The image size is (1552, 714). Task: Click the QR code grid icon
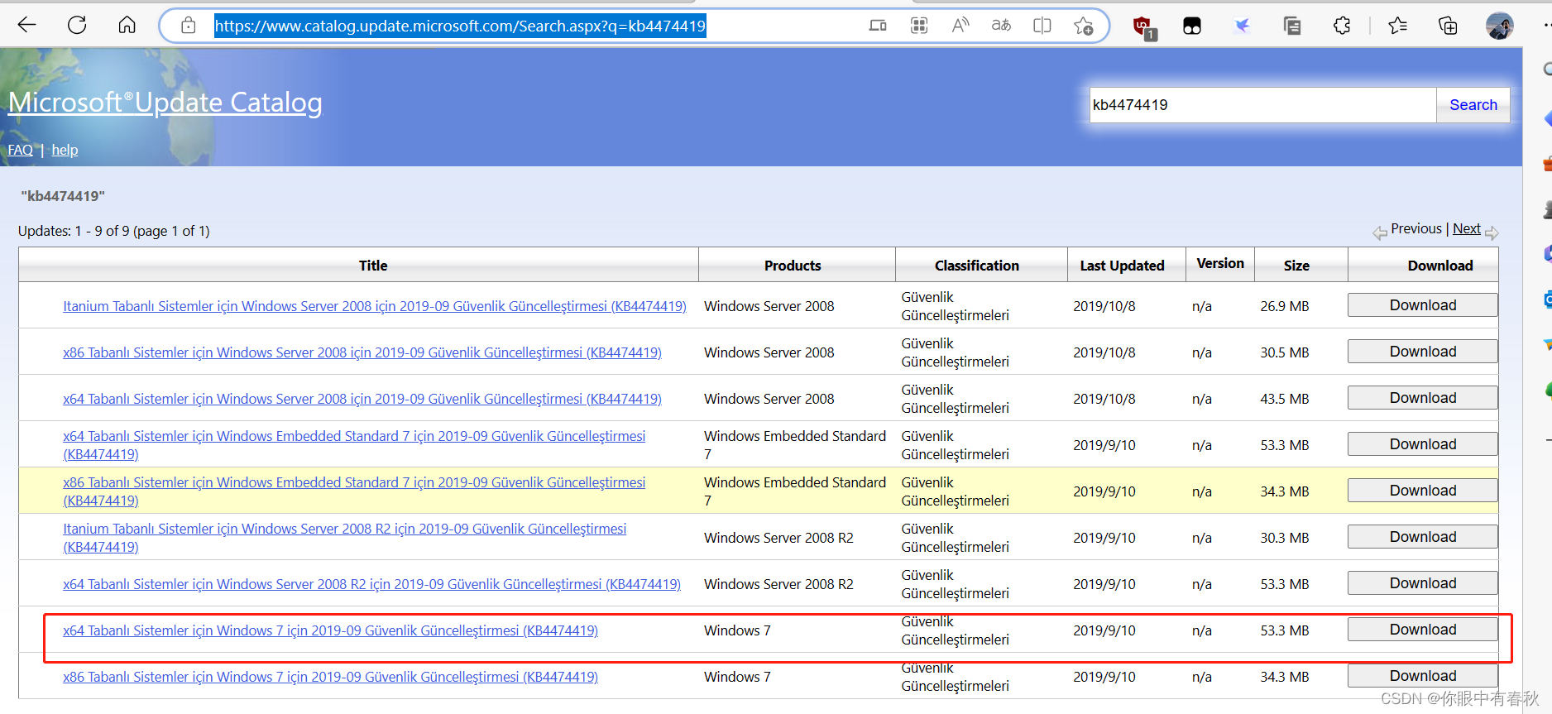tap(919, 26)
